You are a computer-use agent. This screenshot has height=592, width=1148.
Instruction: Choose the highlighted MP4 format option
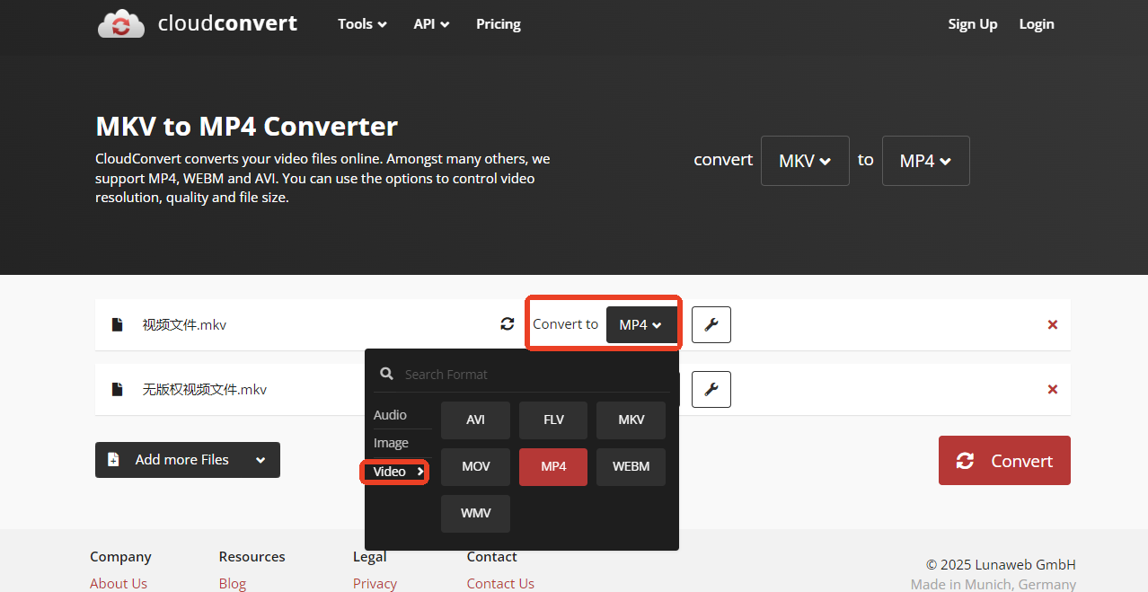point(553,467)
